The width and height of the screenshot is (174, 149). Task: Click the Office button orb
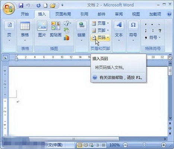9,9
